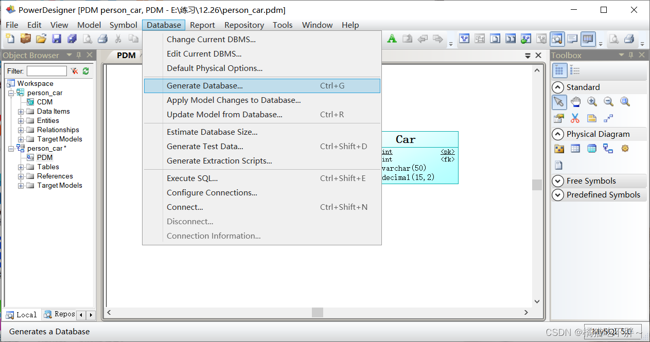Select the Pointer tool in Toolbox
This screenshot has width=650, height=342.
click(x=559, y=102)
